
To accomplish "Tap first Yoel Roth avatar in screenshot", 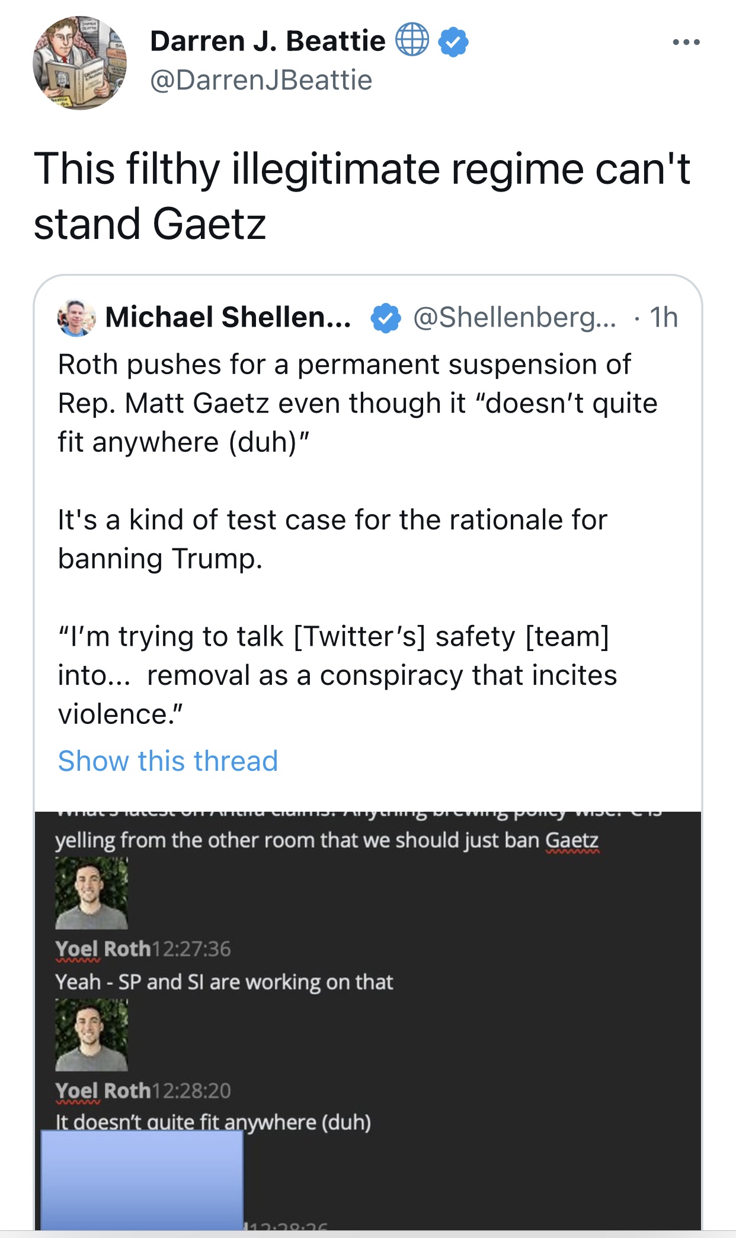I will point(91,893).
